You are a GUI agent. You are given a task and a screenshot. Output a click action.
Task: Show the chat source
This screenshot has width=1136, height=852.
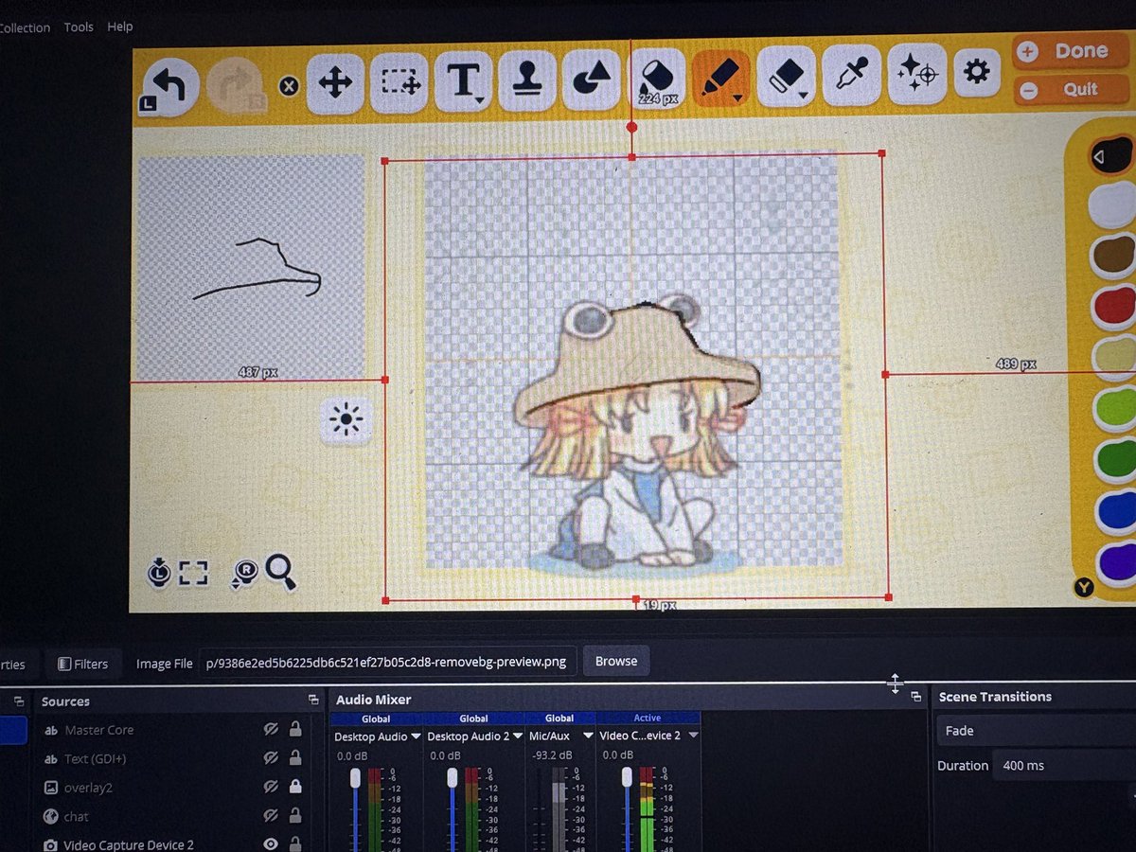coord(271,815)
